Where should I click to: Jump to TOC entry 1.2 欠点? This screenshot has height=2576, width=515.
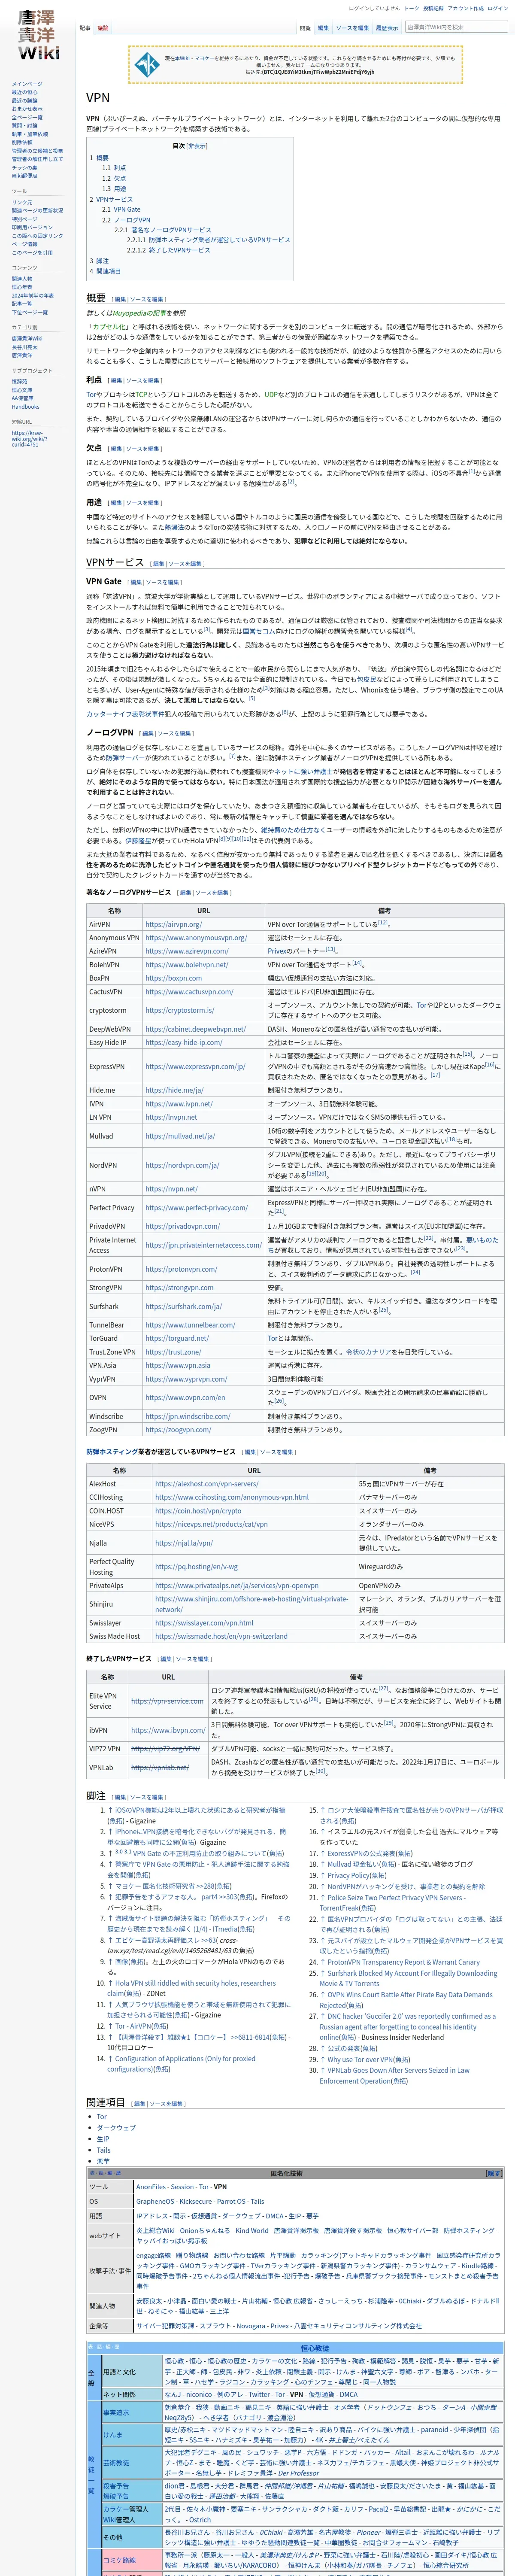tap(114, 178)
